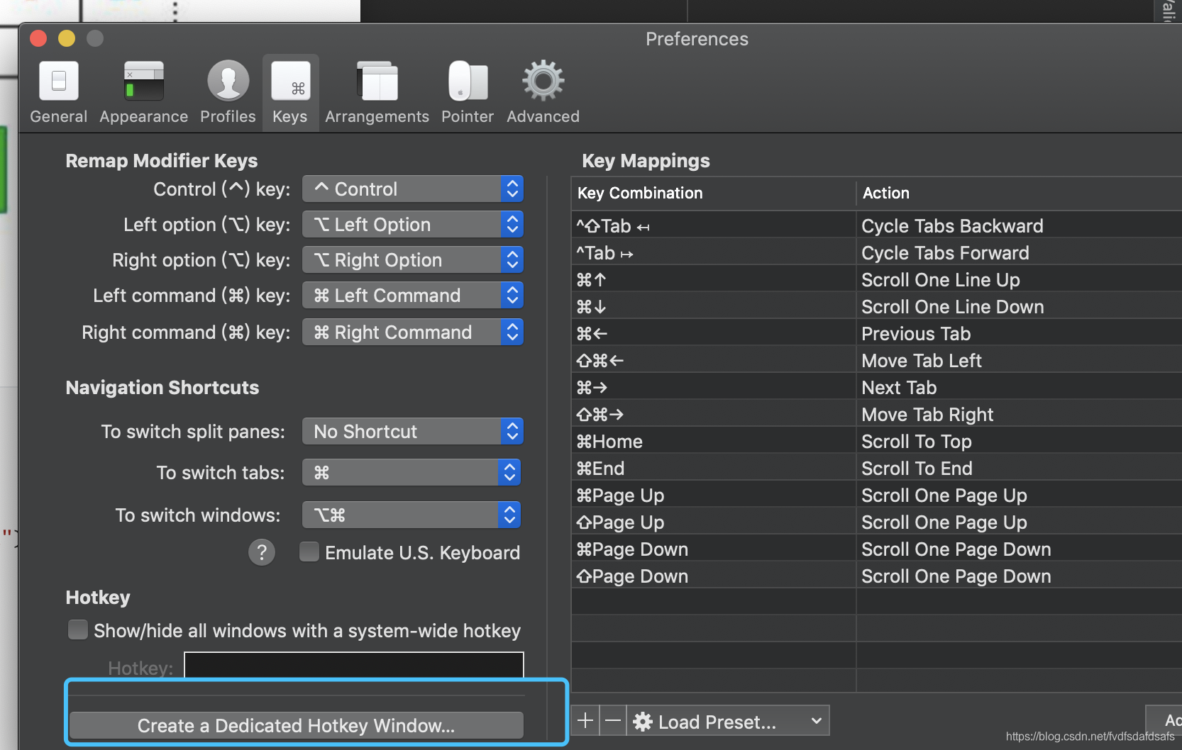
Task: Open the Control key remap dropdown
Action: [x=413, y=189]
